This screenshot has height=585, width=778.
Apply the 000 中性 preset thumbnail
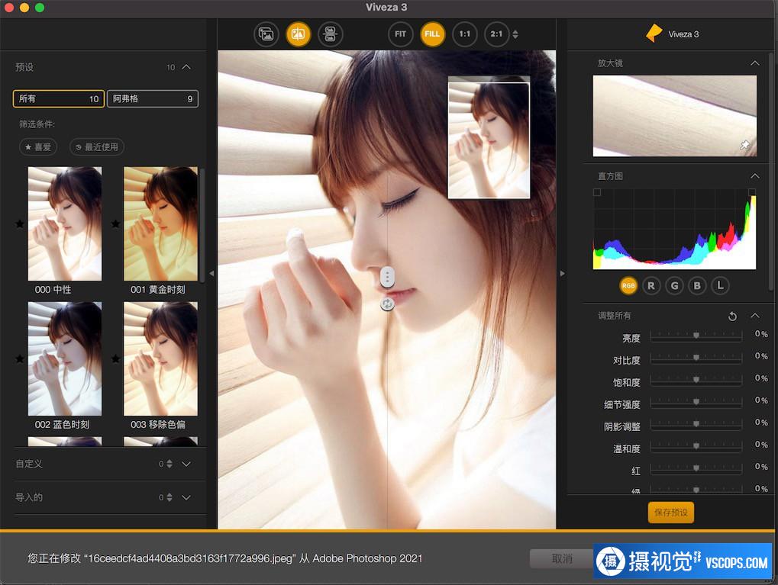tap(65, 223)
